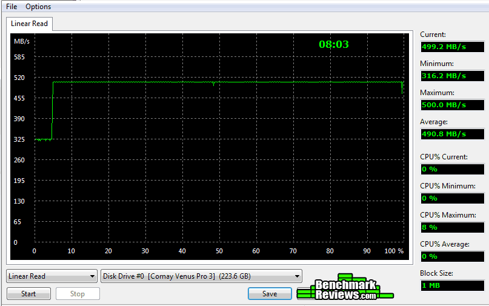The height and width of the screenshot is (306, 489).
Task: Open the Disk Drive #0 selection dropdown
Action: coord(201,276)
